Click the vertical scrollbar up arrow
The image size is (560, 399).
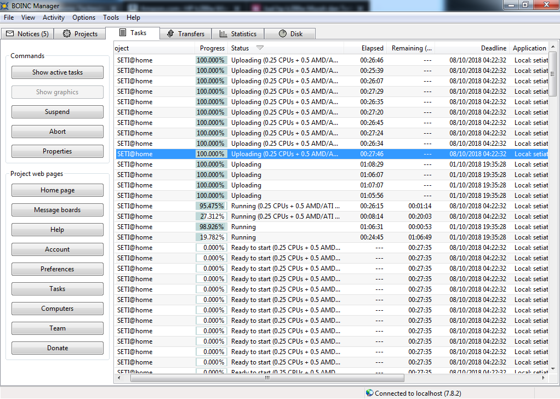[553, 47]
